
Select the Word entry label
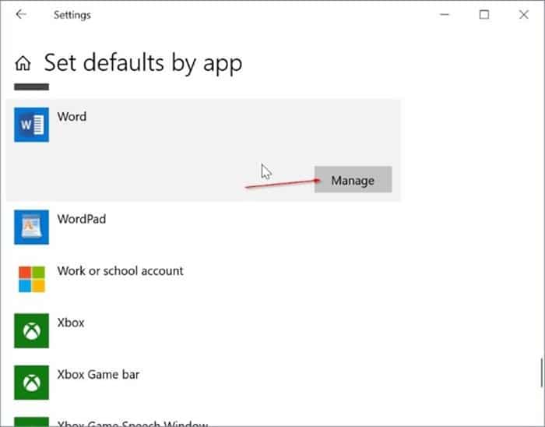click(x=72, y=116)
